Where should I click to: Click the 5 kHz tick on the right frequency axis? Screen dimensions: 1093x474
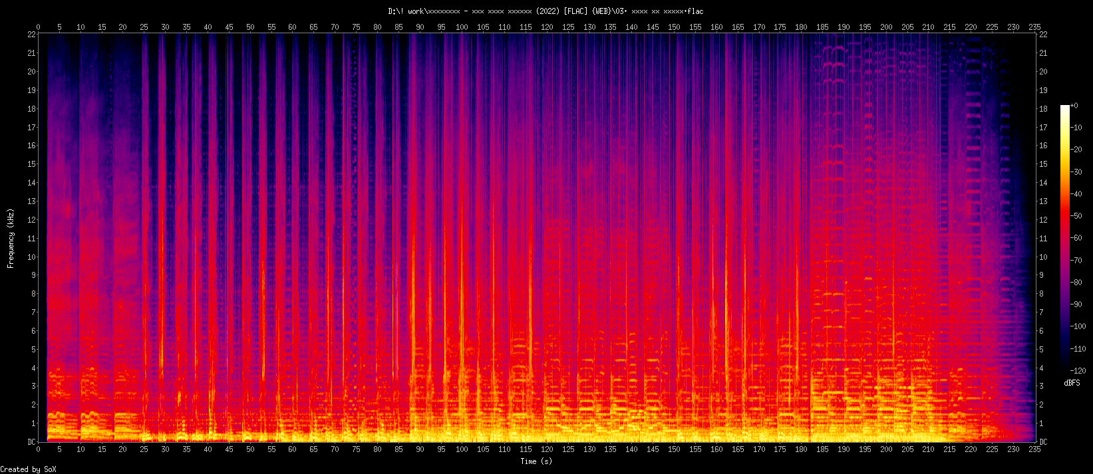coord(1041,350)
